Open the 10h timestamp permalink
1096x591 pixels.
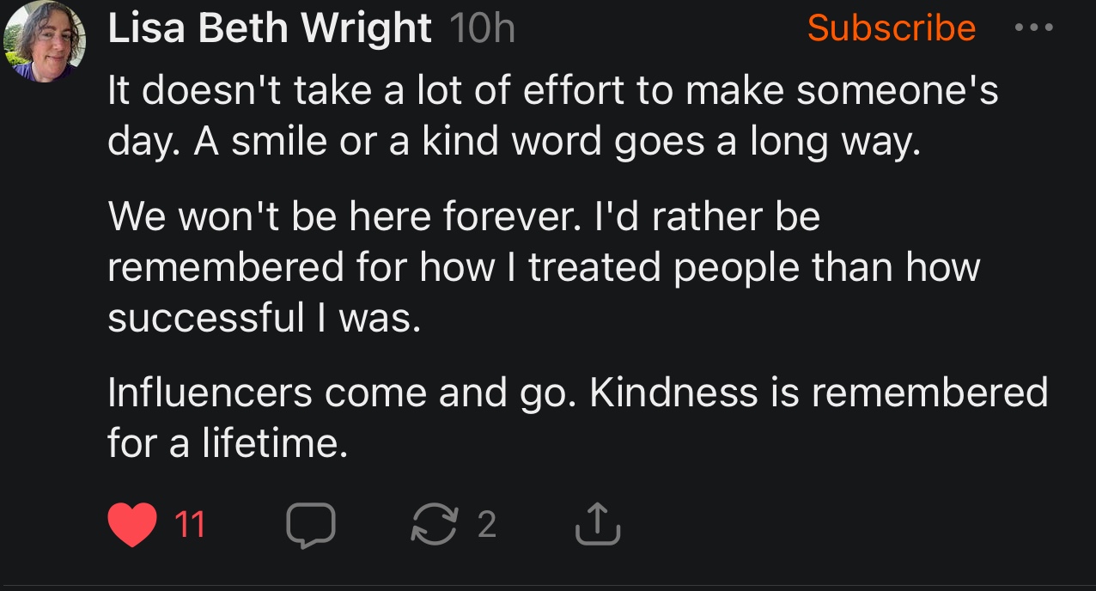click(481, 30)
